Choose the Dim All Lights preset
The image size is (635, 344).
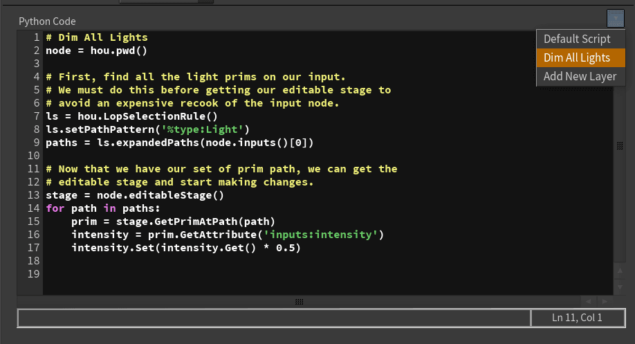(577, 58)
